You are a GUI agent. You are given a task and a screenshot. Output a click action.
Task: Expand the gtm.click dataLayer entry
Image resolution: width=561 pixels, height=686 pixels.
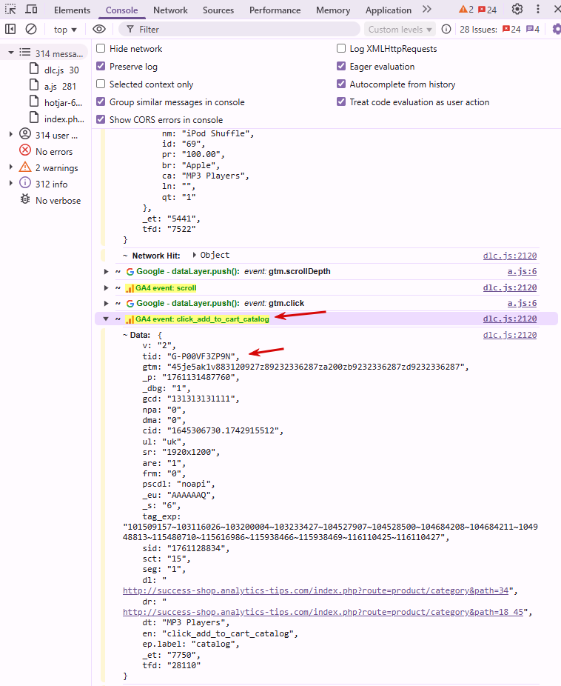(x=106, y=303)
